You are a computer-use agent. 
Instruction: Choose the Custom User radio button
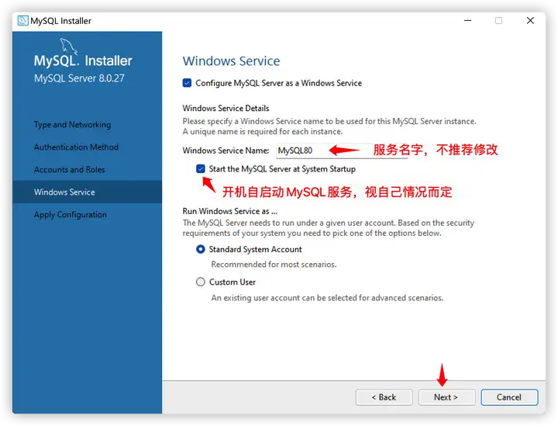click(x=201, y=282)
